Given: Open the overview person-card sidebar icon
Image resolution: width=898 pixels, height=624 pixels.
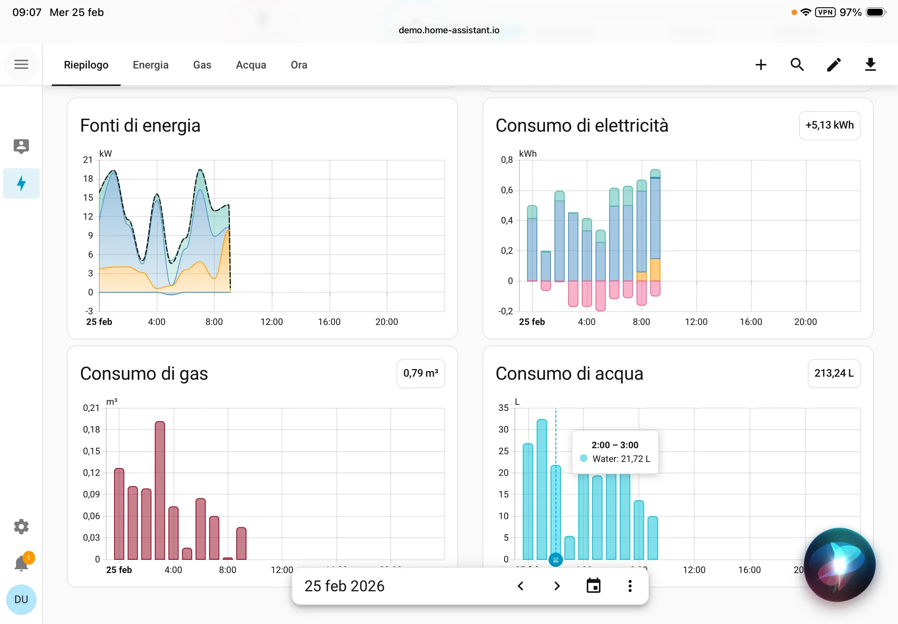Looking at the screenshot, I should [21, 146].
